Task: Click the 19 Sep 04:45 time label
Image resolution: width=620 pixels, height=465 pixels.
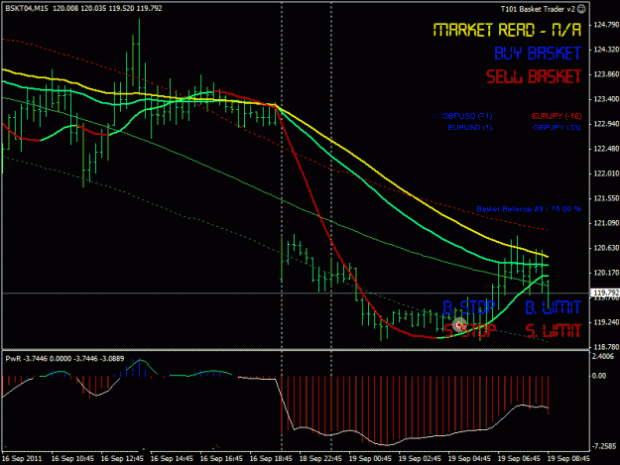Action: click(469, 459)
